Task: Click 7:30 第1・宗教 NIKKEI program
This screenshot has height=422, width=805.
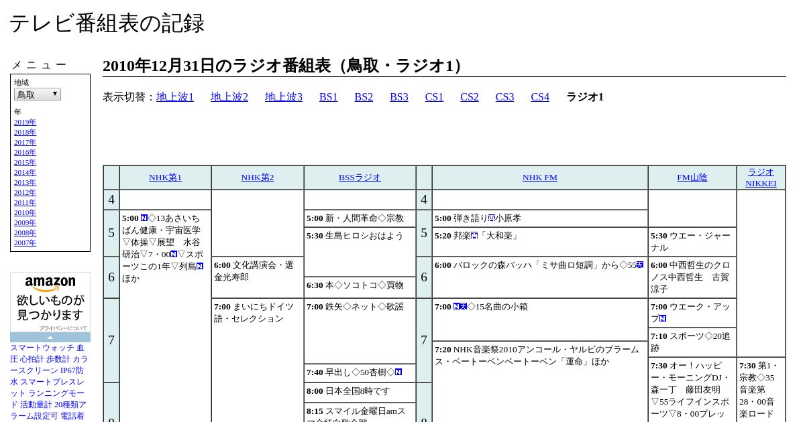Action: point(761,390)
